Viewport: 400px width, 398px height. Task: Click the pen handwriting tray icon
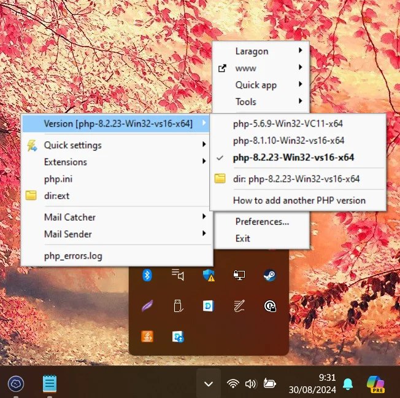point(239,306)
